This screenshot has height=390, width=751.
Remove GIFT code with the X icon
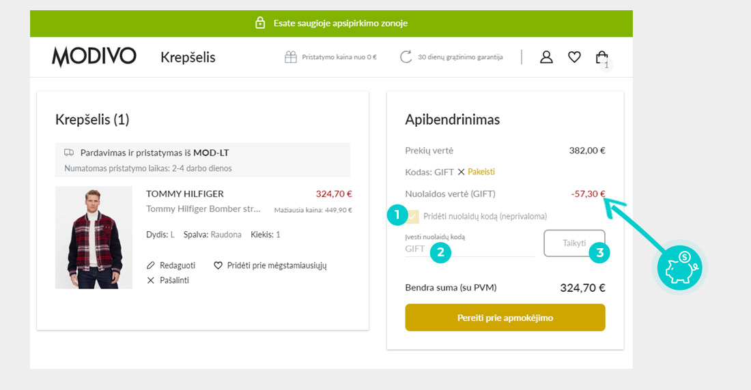coord(461,172)
